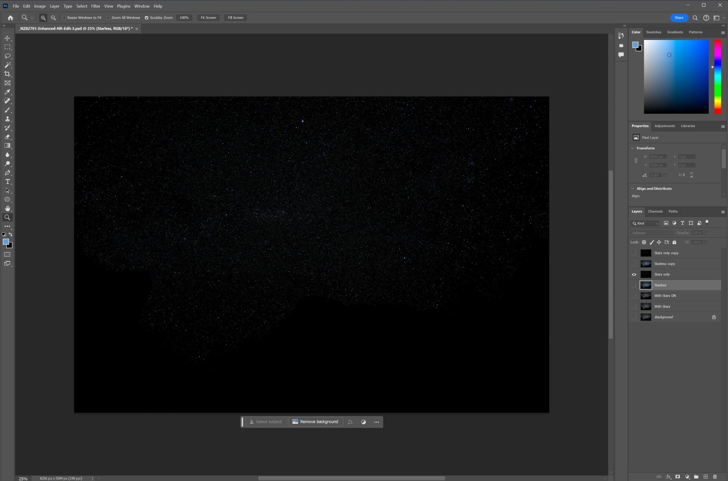Switch to the Channels tab
Viewport: 728px width, 481px height.
point(655,211)
